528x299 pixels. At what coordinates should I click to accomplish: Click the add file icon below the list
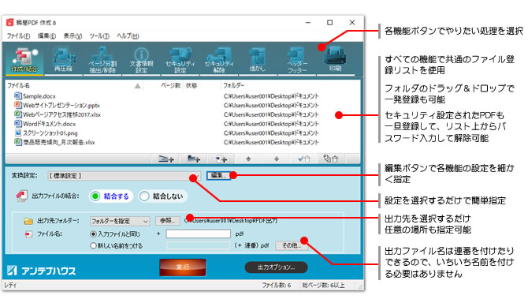(x=165, y=159)
